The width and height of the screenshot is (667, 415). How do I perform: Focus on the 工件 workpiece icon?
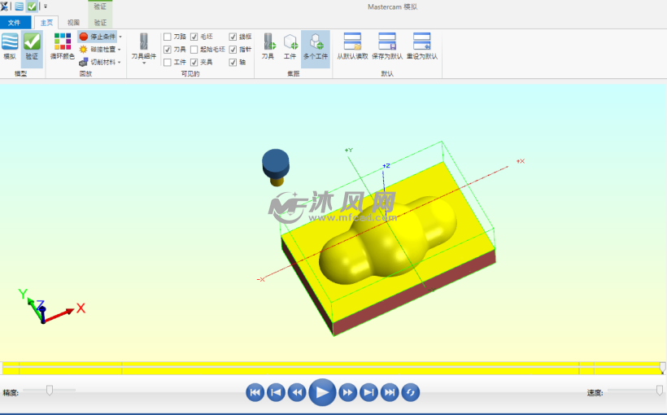click(290, 41)
